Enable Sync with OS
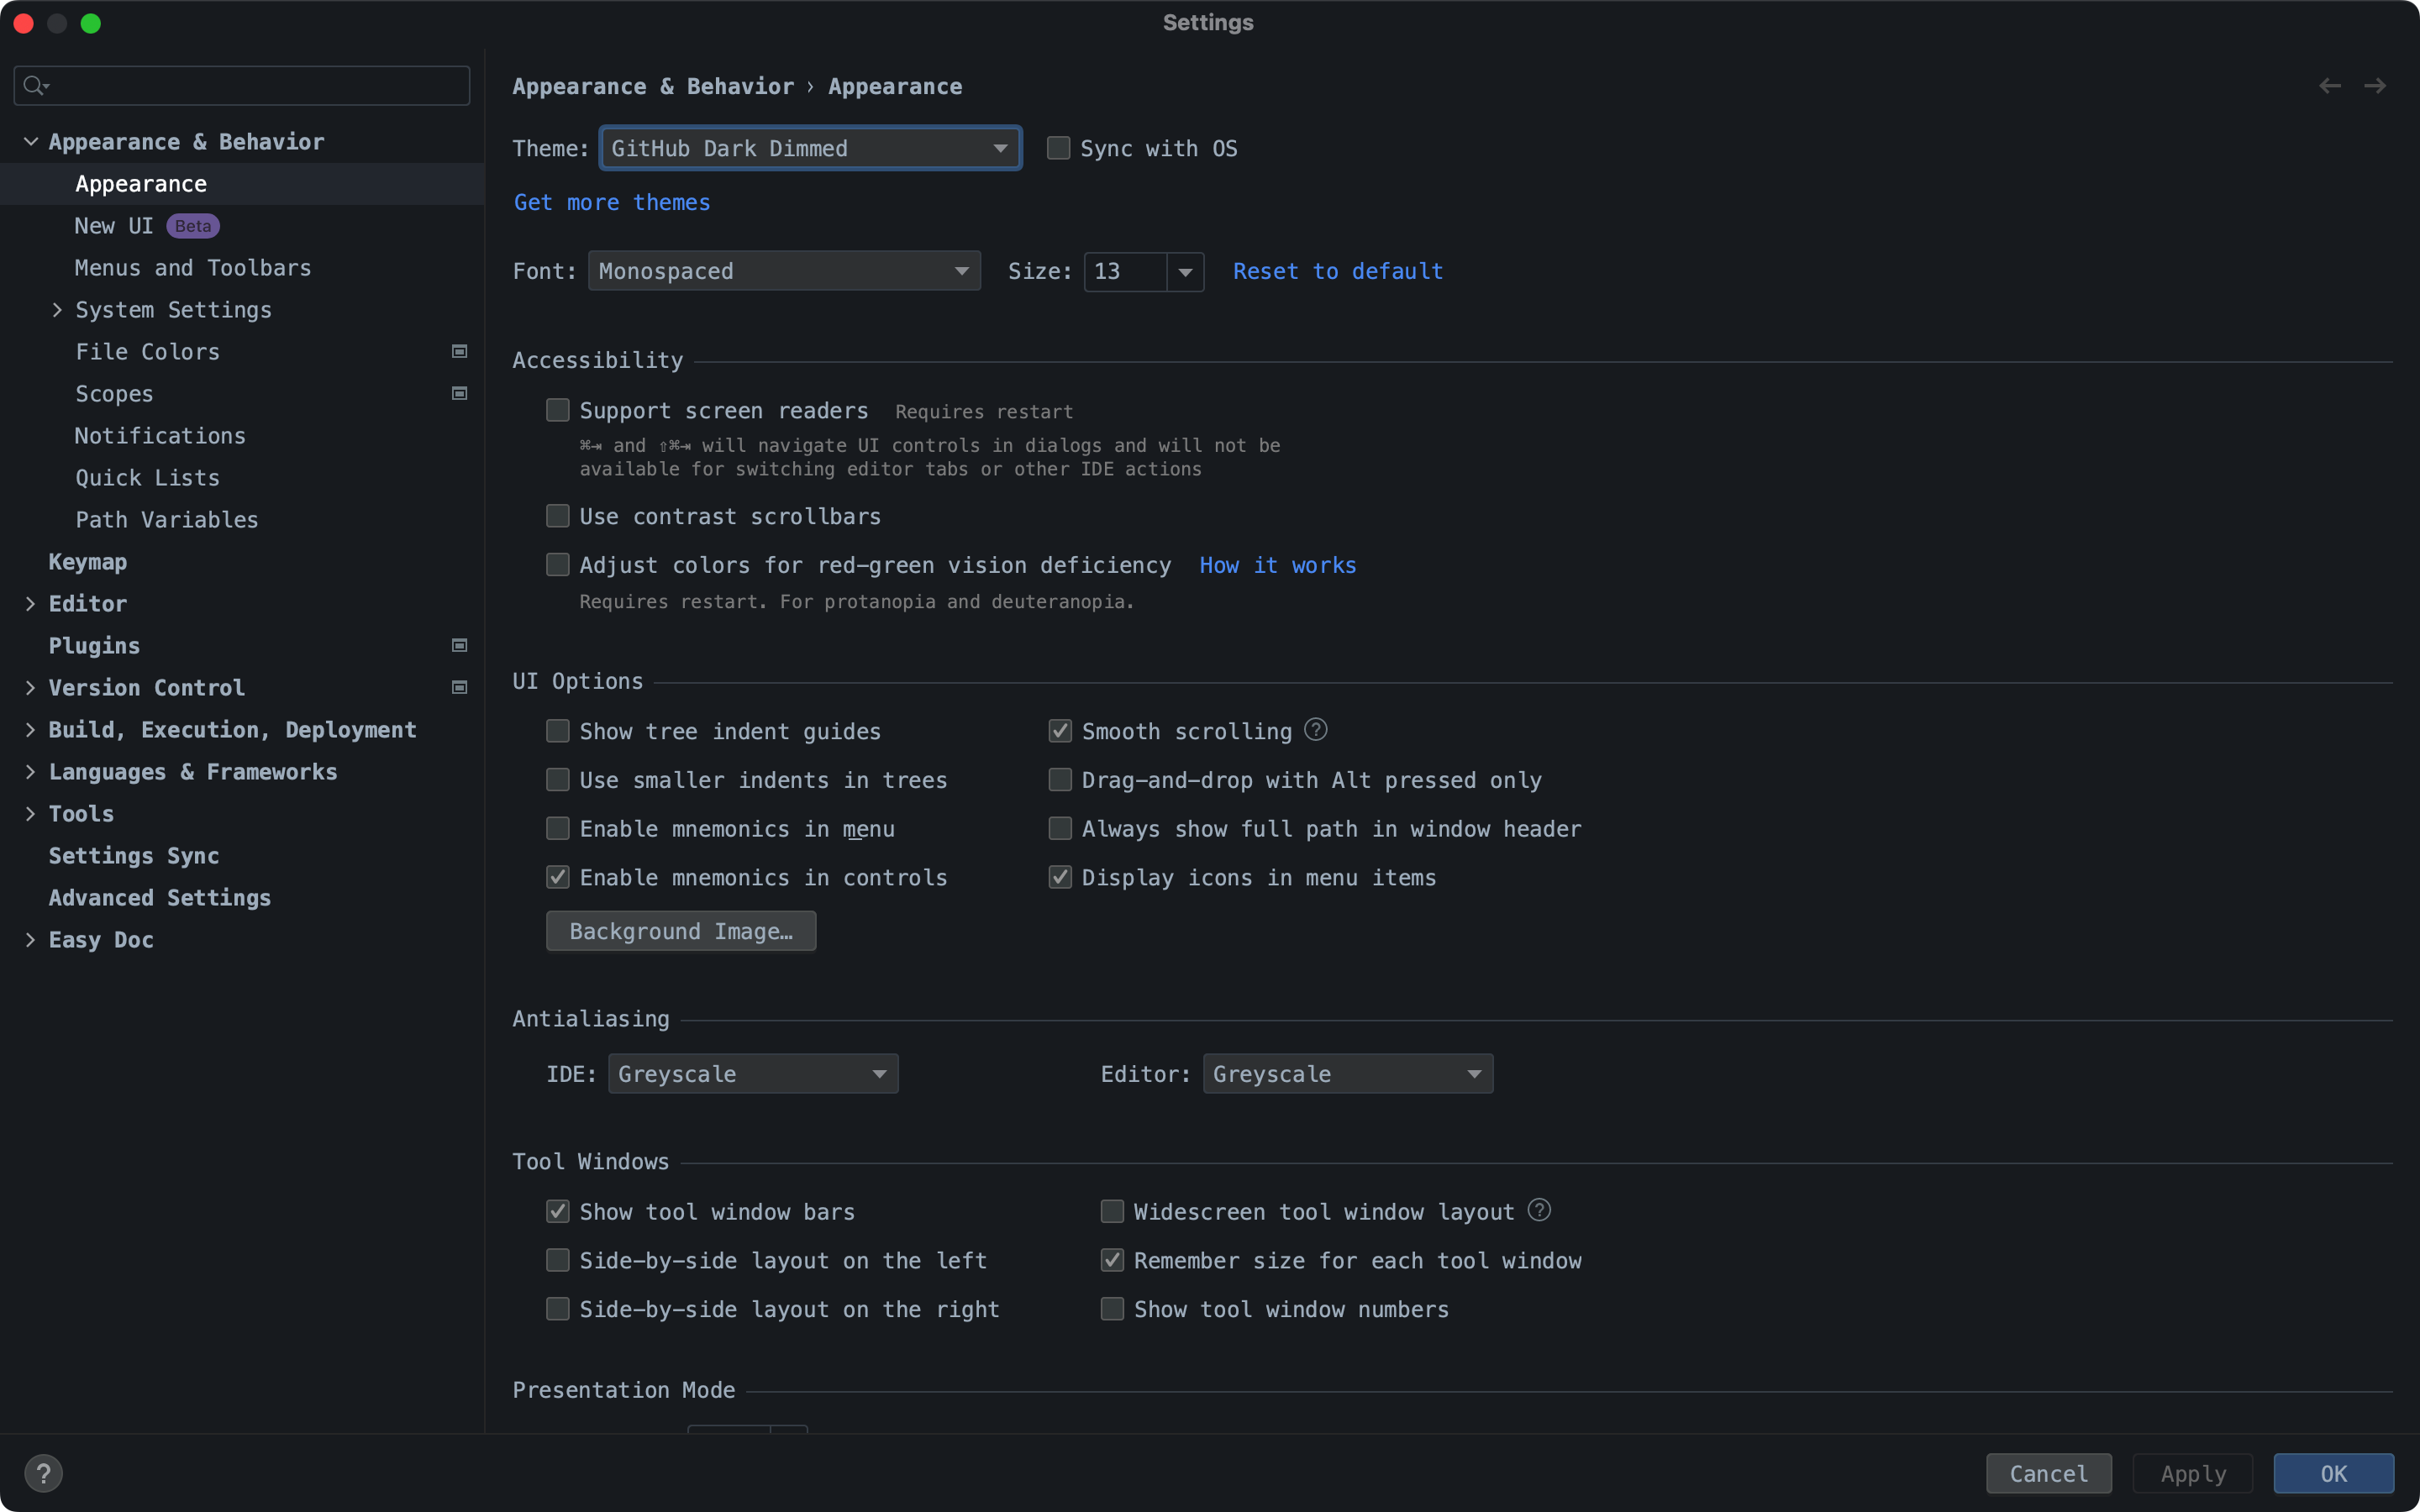Image resolution: width=2420 pixels, height=1512 pixels. pos(1058,147)
